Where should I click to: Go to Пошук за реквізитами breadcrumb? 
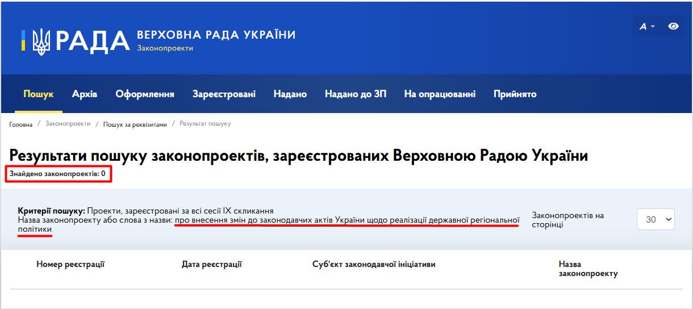click(135, 124)
